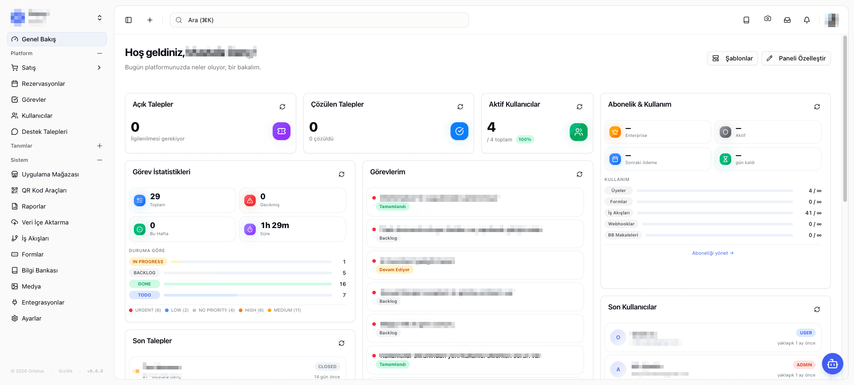Open Medya in sidebar

[x=57, y=286]
